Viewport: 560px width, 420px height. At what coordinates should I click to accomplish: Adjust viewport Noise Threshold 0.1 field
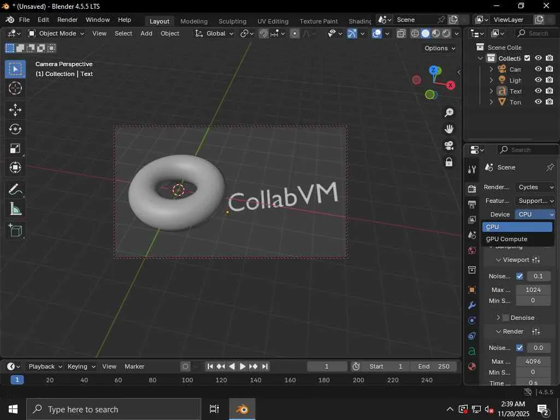click(538, 276)
